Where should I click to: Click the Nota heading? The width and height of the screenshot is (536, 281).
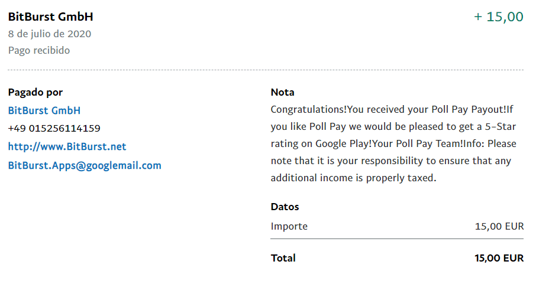[x=282, y=92]
